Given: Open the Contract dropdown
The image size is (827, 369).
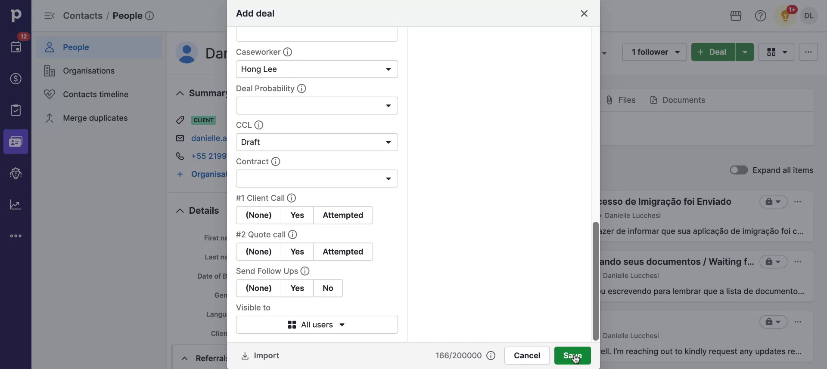Looking at the screenshot, I should click(x=317, y=179).
